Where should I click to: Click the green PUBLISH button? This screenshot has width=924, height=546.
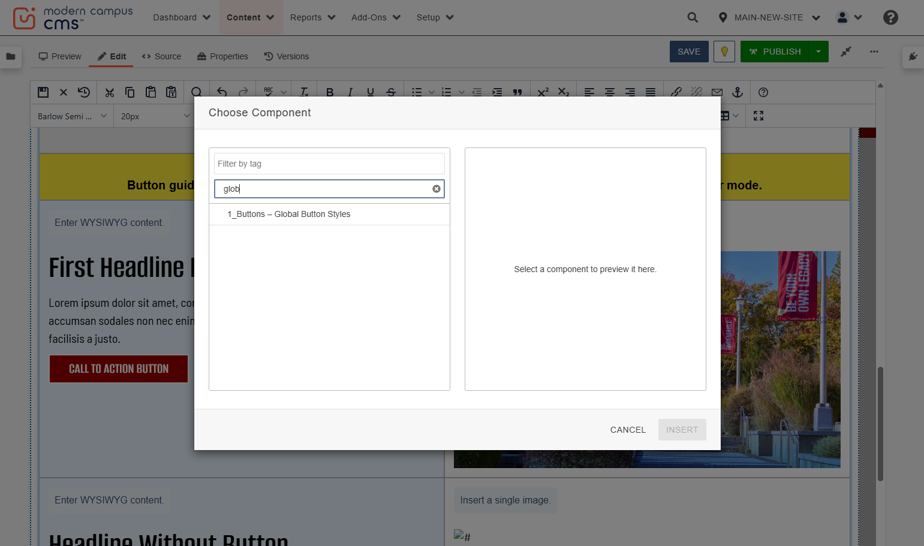point(775,52)
